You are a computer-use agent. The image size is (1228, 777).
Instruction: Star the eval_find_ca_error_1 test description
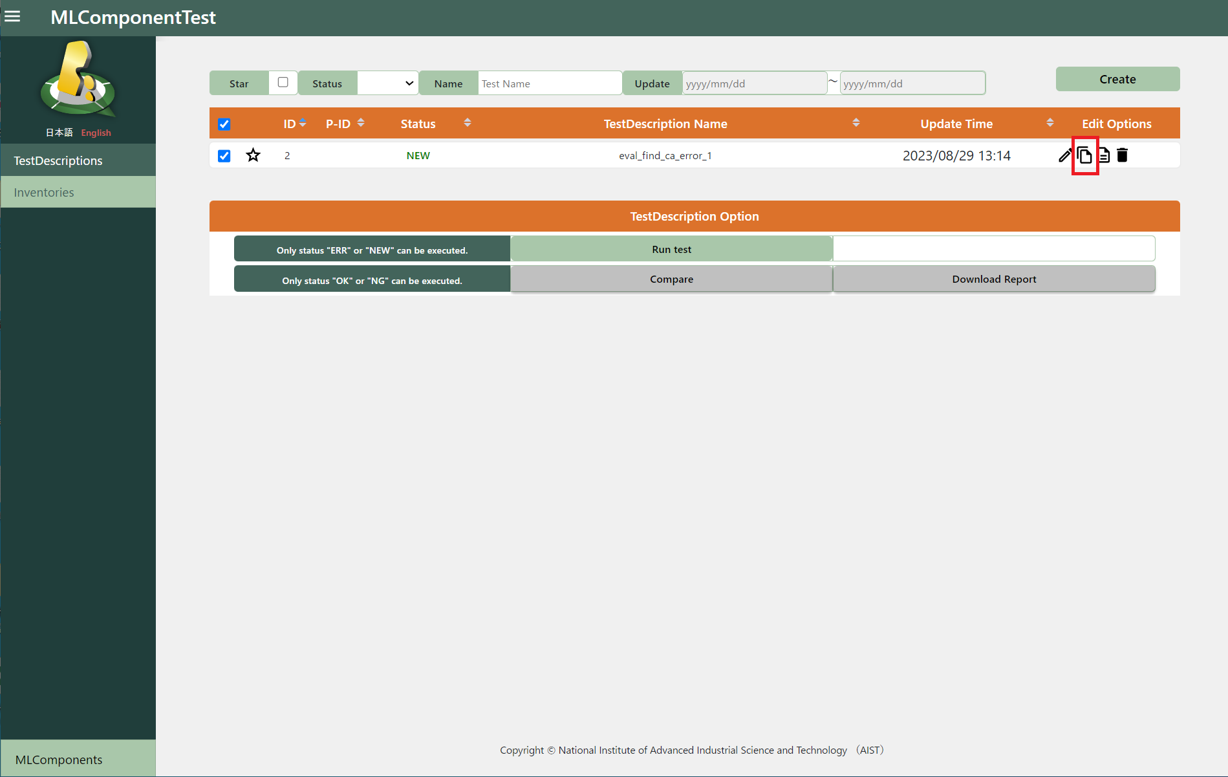[253, 155]
